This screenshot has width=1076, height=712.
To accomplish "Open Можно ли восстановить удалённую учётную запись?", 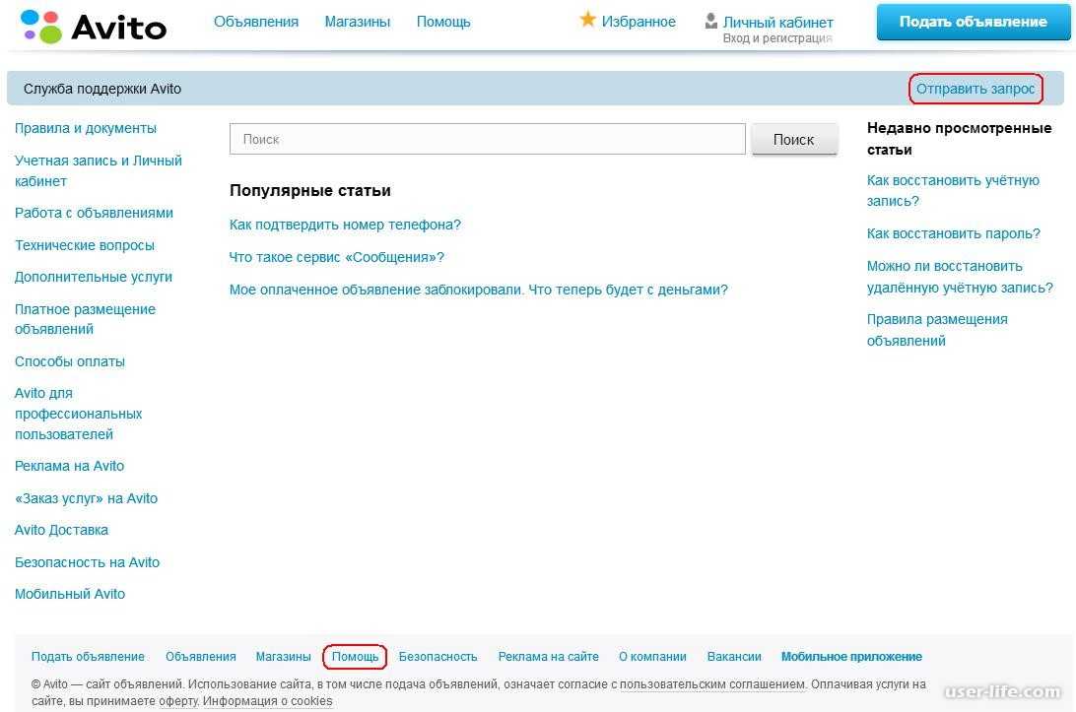I will pyautogui.click(x=960, y=277).
